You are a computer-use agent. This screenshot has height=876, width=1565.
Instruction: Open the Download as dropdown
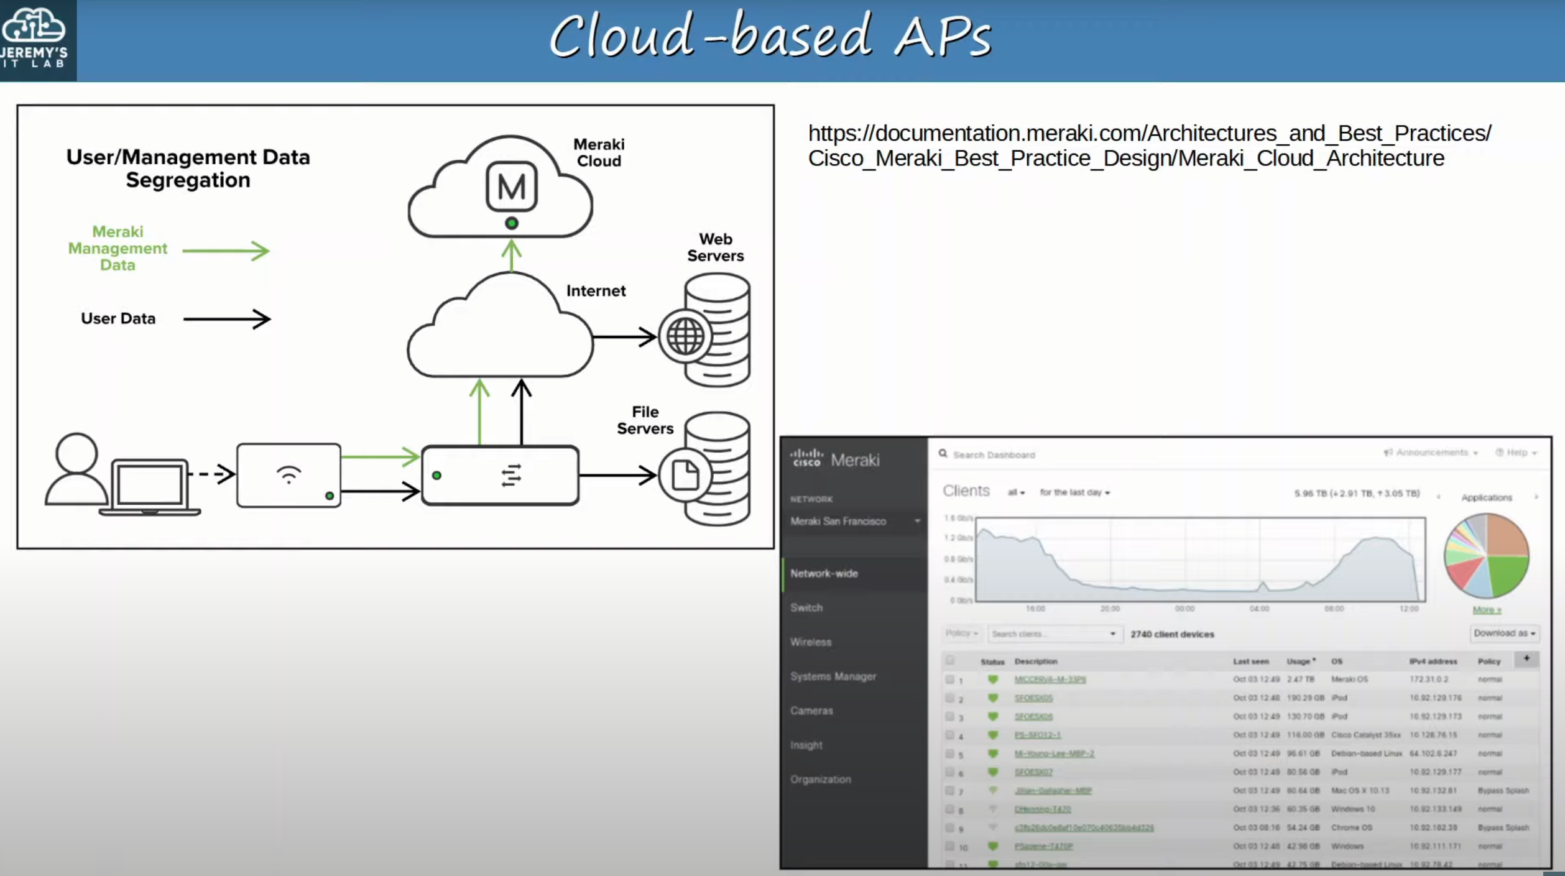click(1504, 633)
